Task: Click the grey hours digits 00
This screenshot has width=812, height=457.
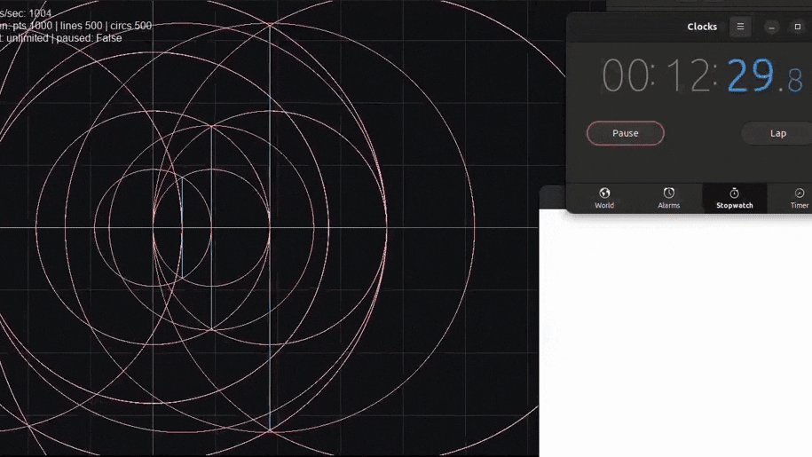Action: [626, 76]
